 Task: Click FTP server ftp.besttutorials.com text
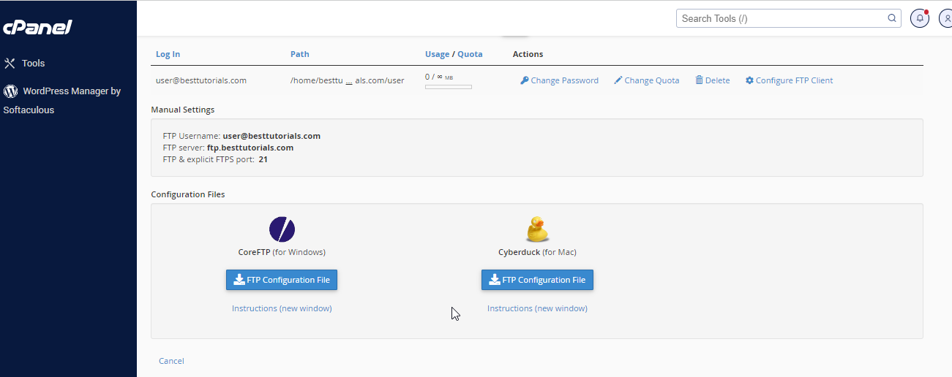point(250,148)
